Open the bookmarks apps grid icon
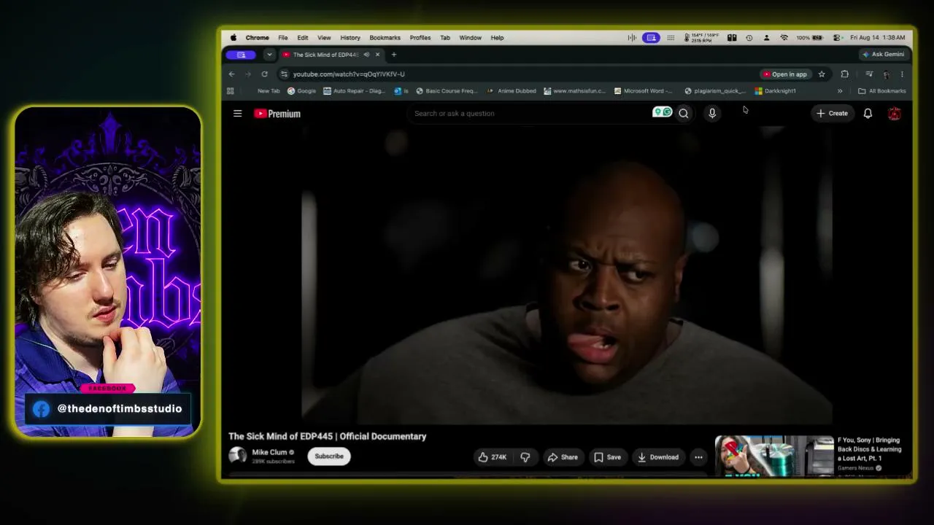The image size is (934, 525). pyautogui.click(x=231, y=91)
